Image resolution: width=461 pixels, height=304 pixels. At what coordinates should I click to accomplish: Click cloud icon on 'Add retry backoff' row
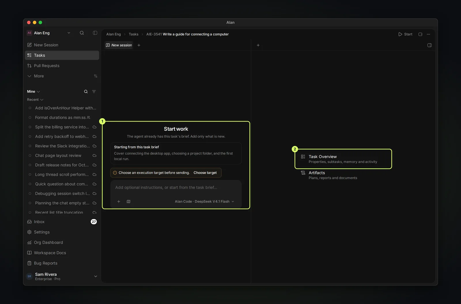pos(95,136)
